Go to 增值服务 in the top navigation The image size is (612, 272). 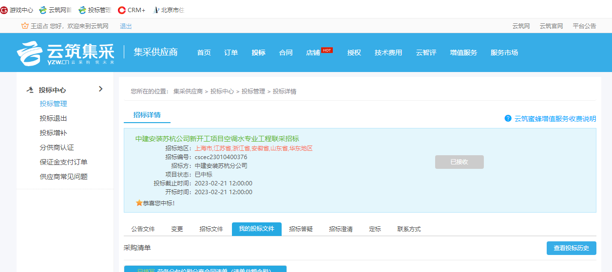(x=463, y=53)
